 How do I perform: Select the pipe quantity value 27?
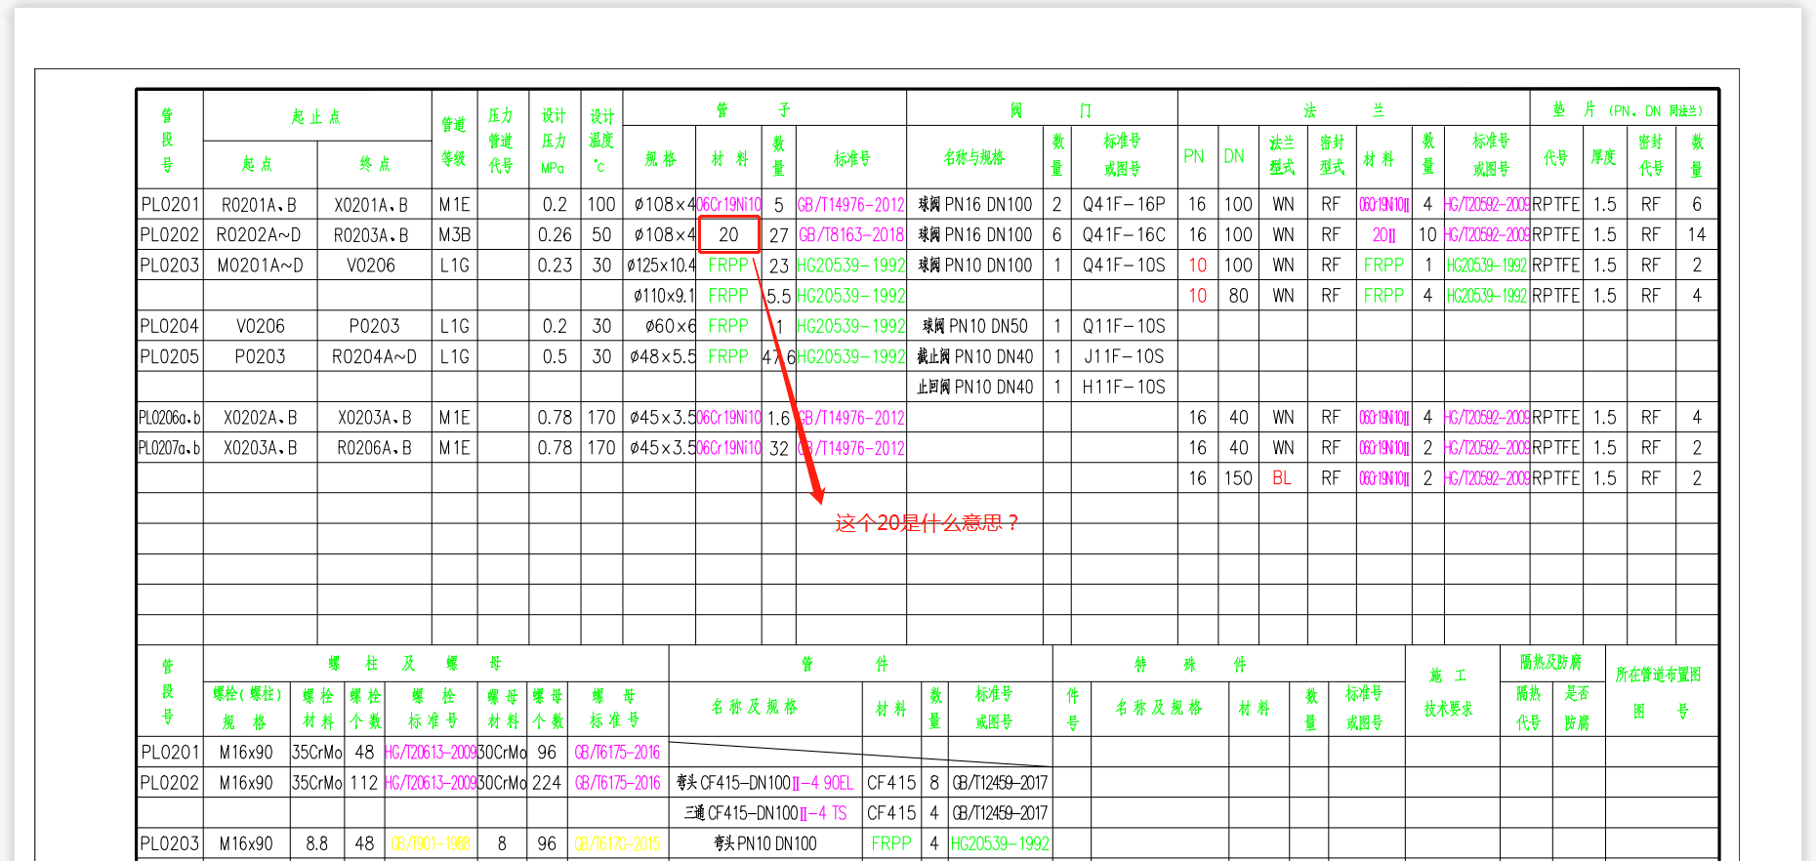[x=778, y=235]
